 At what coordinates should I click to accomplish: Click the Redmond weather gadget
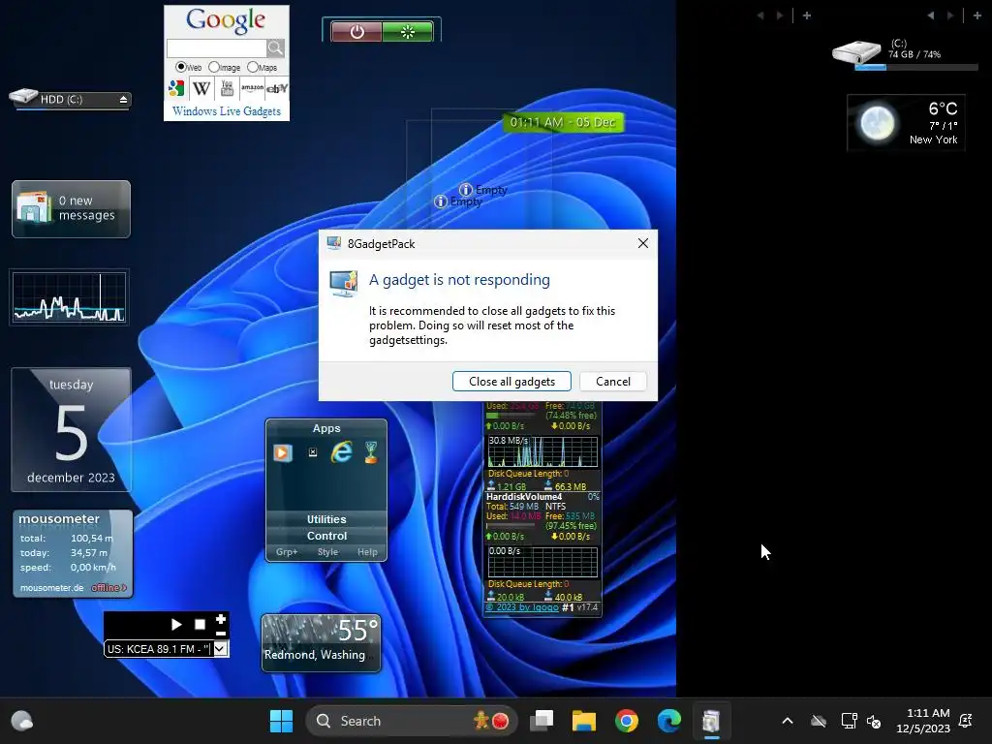point(322,643)
